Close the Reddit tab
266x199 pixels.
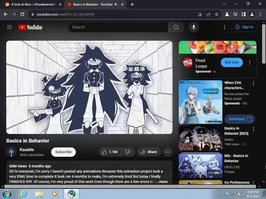[60, 4]
